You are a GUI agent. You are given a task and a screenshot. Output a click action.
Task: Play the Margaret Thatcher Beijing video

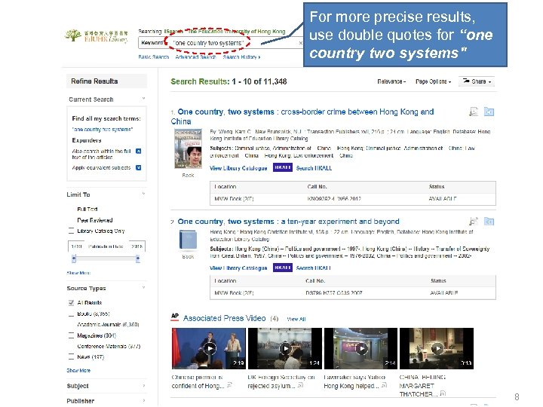pyautogui.click(x=437, y=348)
